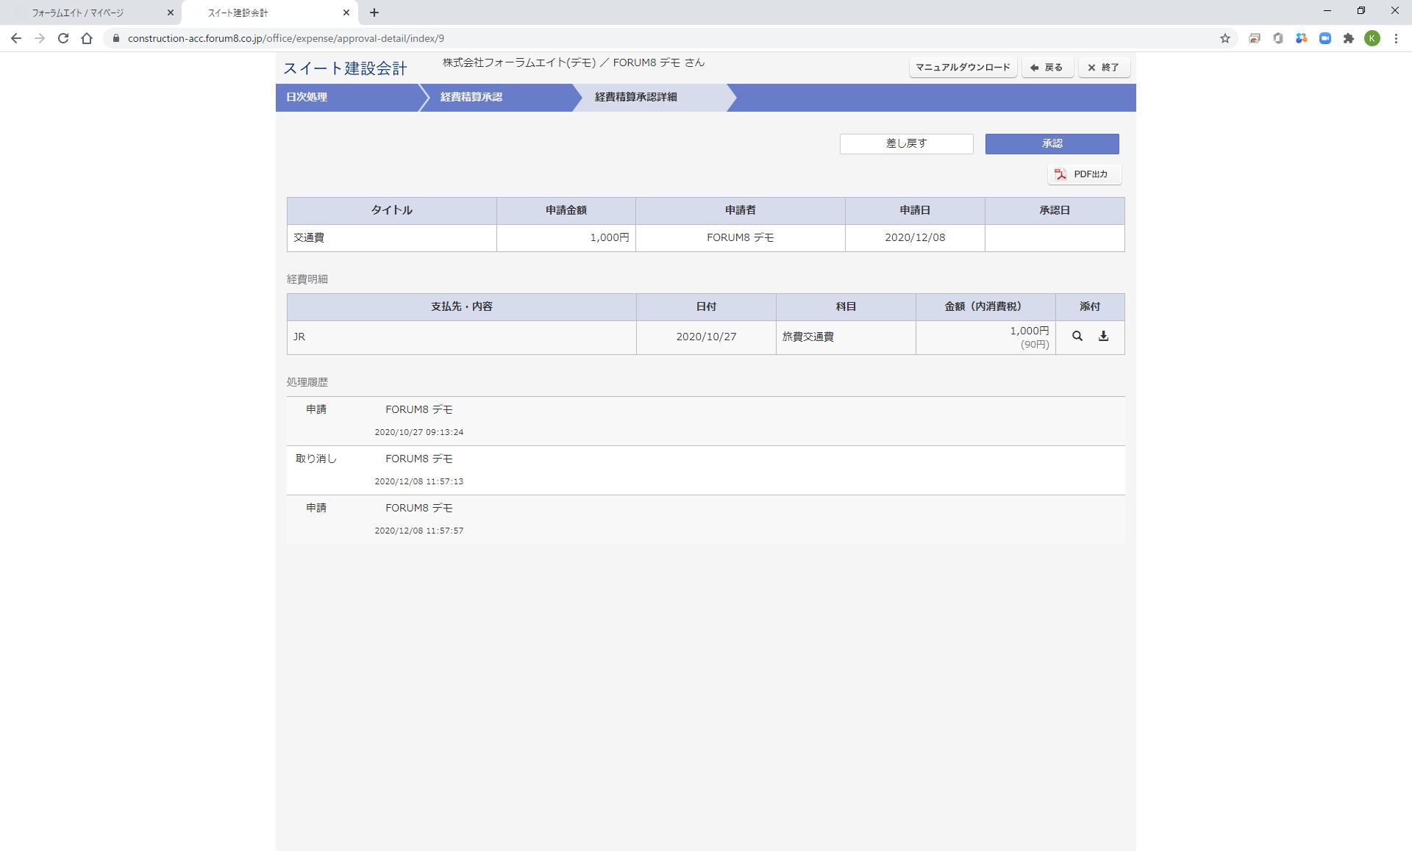
Task: Click the (90円) tax amount
Action: pyautogui.click(x=1035, y=345)
